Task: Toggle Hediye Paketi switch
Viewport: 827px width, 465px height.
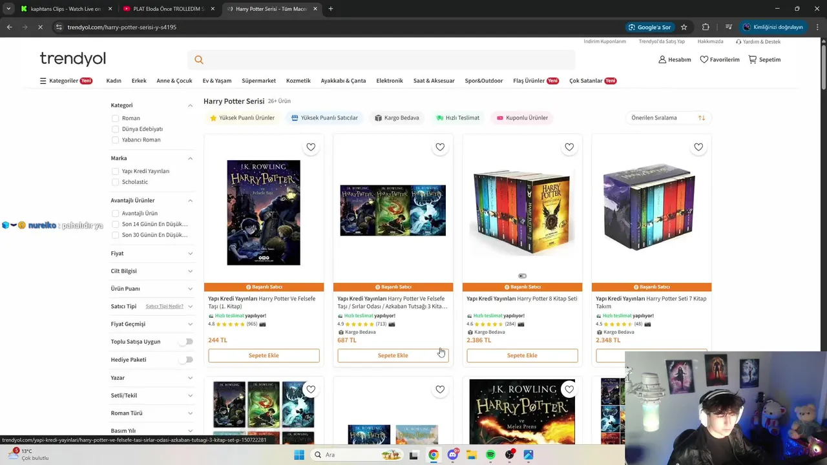Action: click(187, 360)
